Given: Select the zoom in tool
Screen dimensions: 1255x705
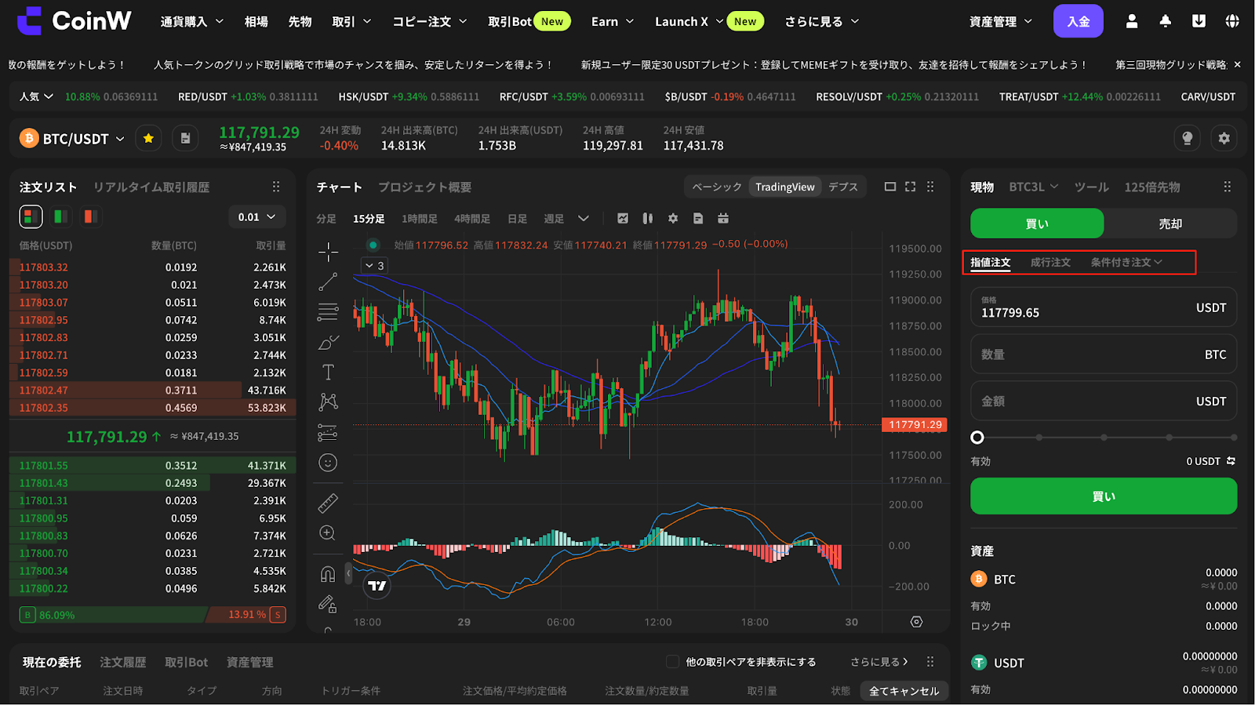Looking at the screenshot, I should tap(328, 533).
